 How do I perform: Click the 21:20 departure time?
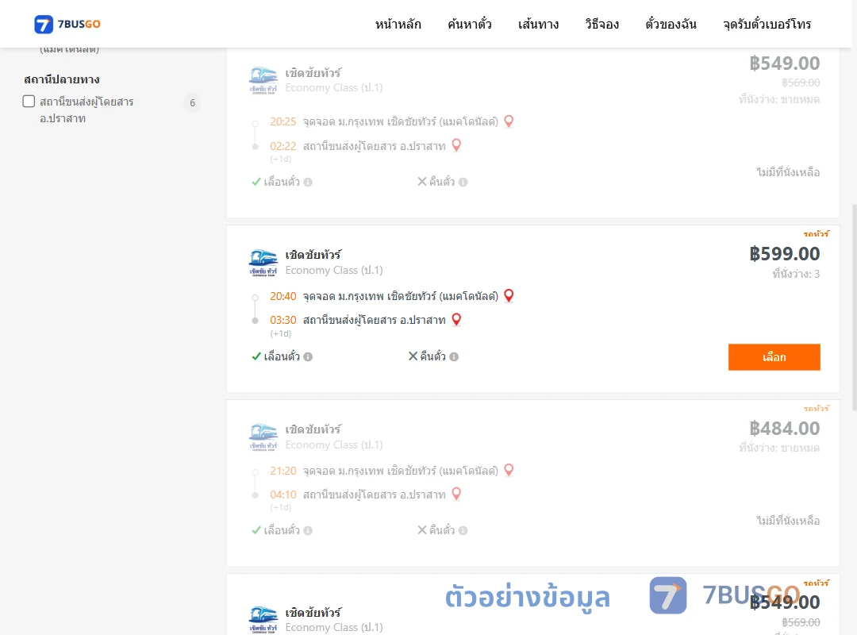(x=283, y=471)
